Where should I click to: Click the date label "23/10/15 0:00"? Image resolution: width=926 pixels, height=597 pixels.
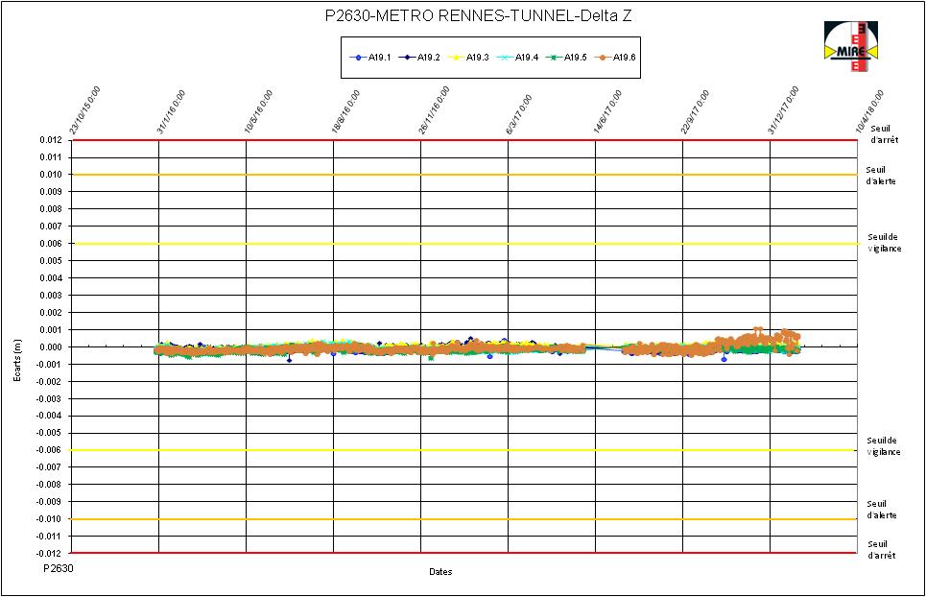coord(85,111)
